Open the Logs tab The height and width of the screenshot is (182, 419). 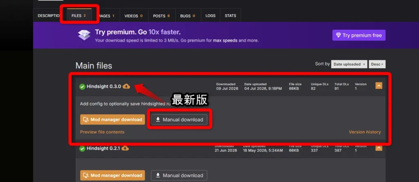pyautogui.click(x=210, y=16)
